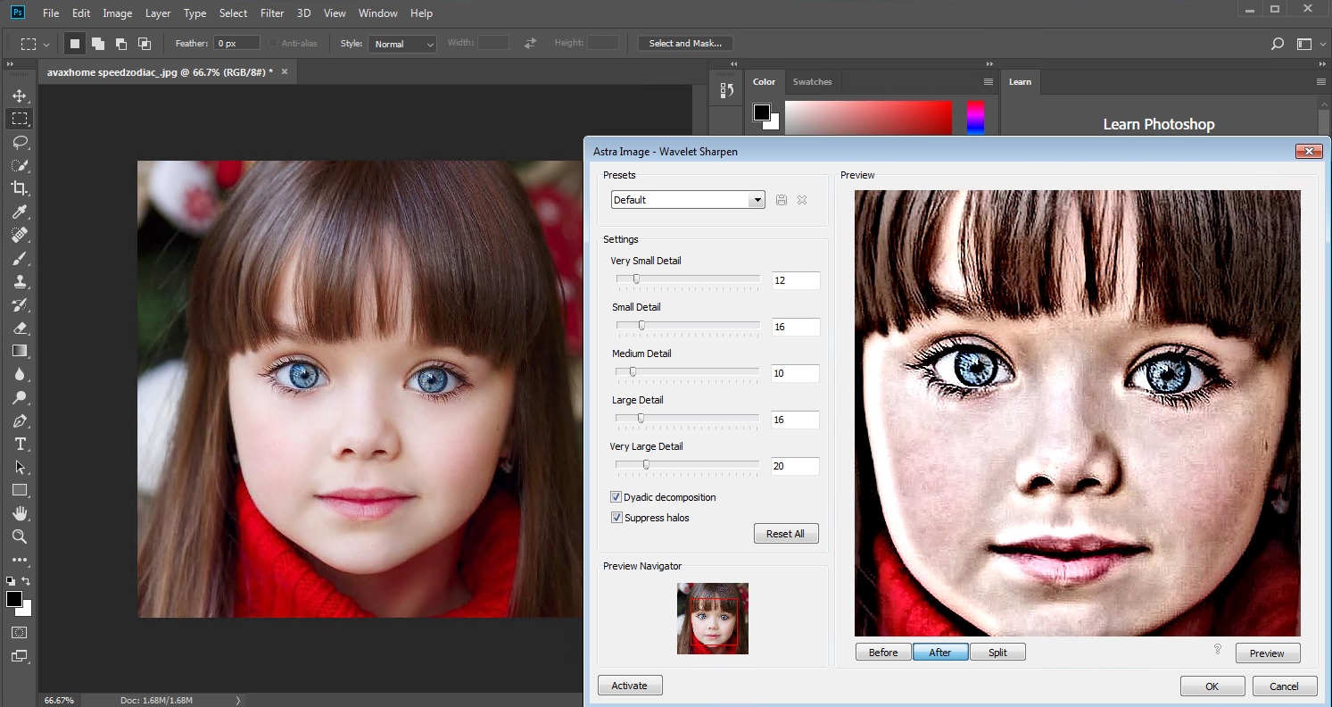This screenshot has height=707, width=1332.
Task: Select the Crop tool
Action: [20, 188]
